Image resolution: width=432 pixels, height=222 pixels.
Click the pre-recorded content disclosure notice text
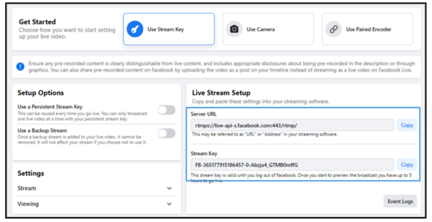pyautogui.click(x=221, y=67)
